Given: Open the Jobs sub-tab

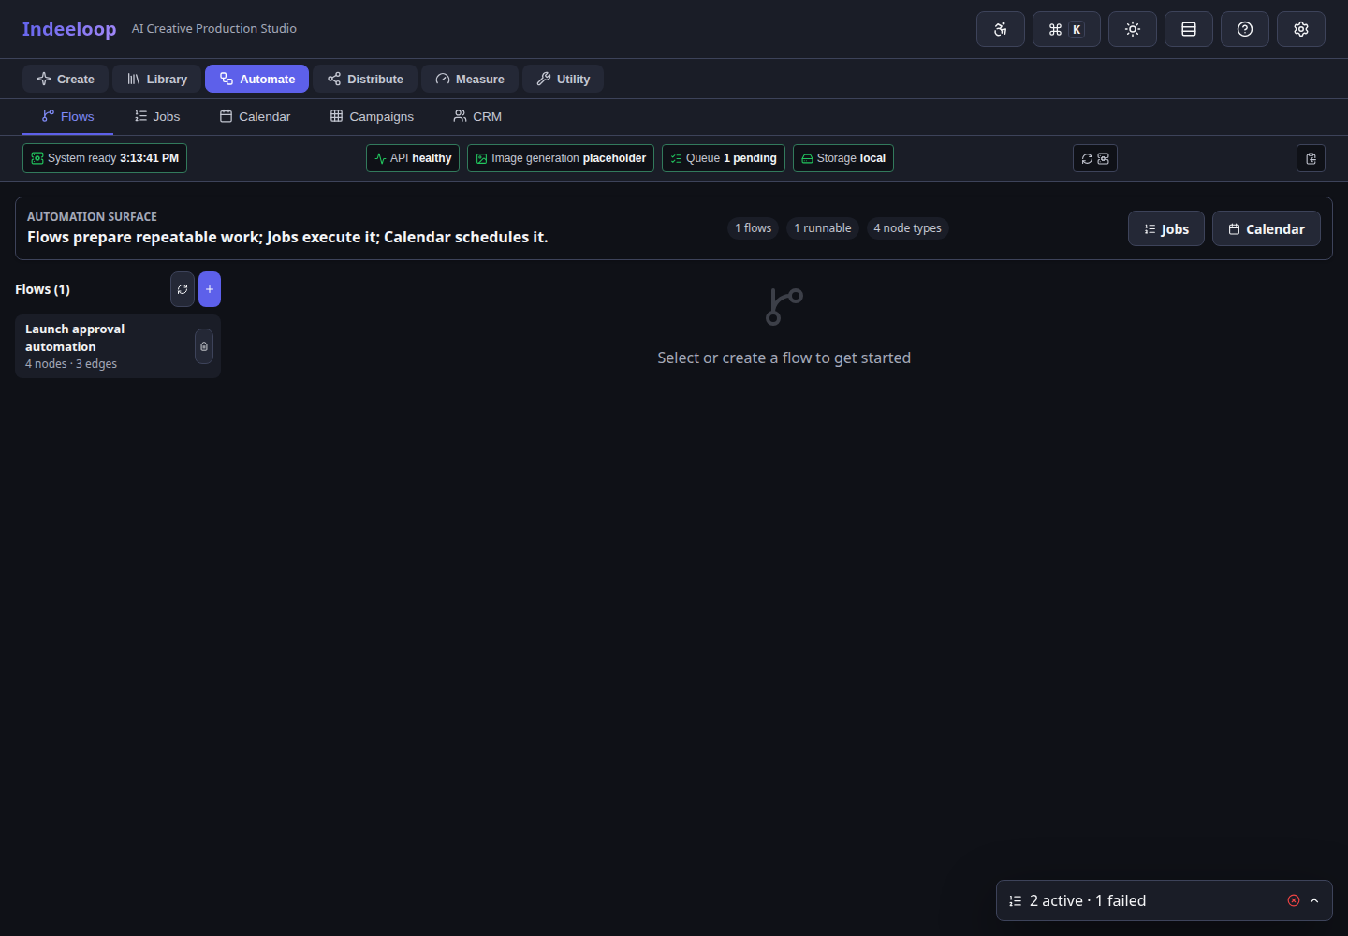Looking at the screenshot, I should coord(157,116).
